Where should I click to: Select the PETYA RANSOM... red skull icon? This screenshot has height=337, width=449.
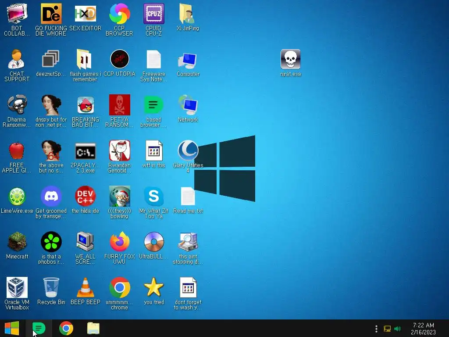point(119,111)
